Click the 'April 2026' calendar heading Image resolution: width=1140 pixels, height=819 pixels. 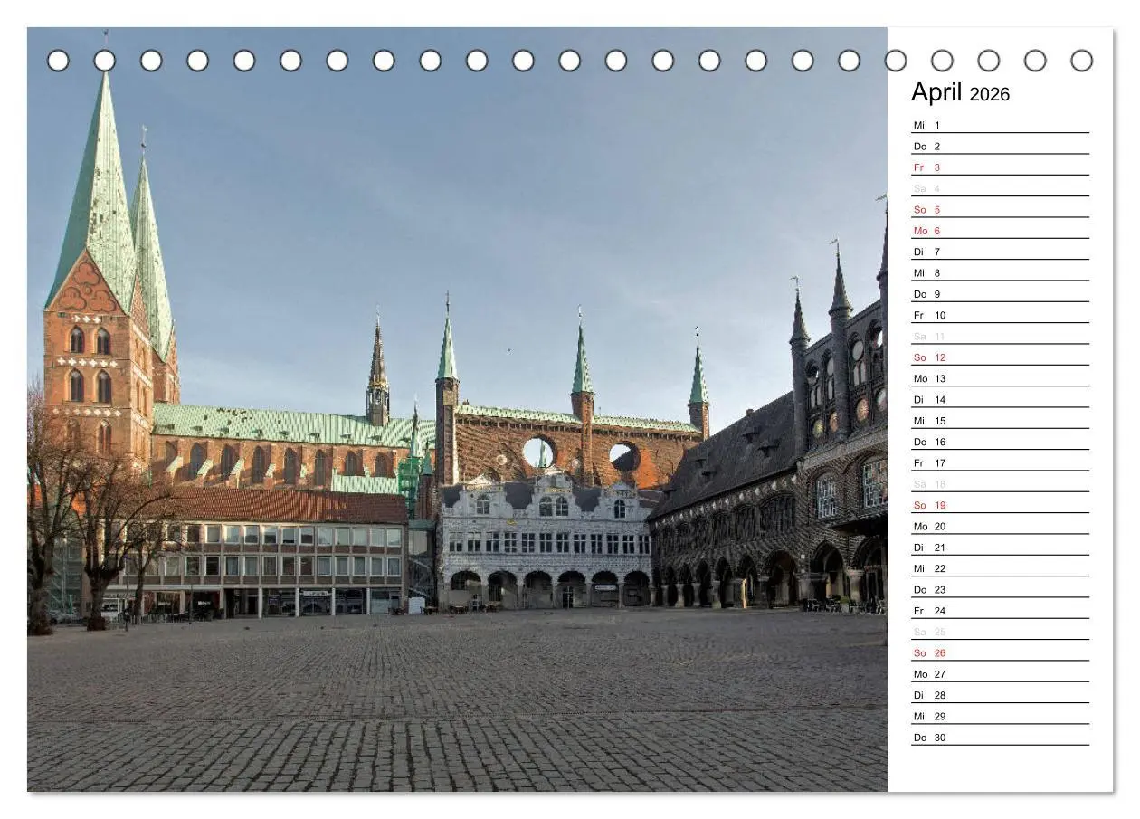tap(960, 92)
